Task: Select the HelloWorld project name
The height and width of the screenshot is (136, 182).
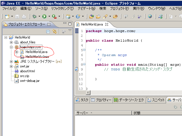Action: click(x=22, y=37)
